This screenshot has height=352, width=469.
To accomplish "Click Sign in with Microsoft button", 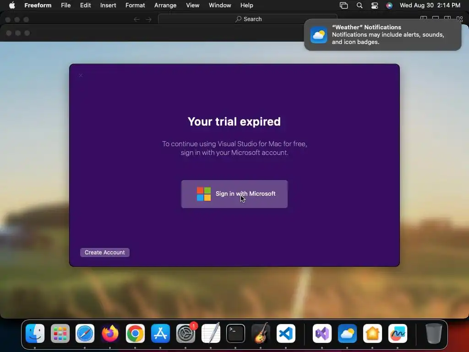I will (x=234, y=194).
